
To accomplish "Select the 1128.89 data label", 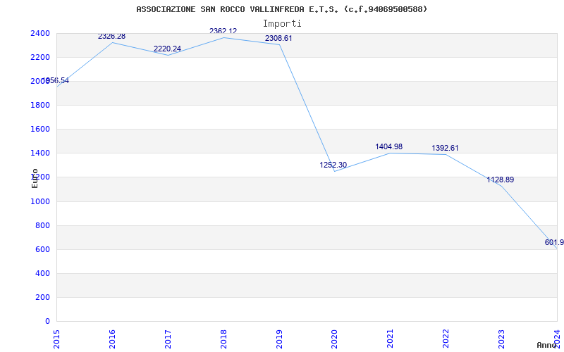I will [x=501, y=180].
